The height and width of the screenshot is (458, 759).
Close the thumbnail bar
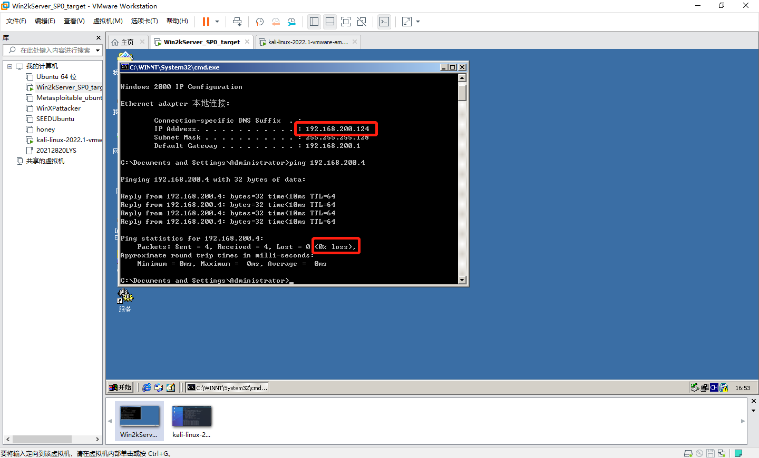click(754, 401)
